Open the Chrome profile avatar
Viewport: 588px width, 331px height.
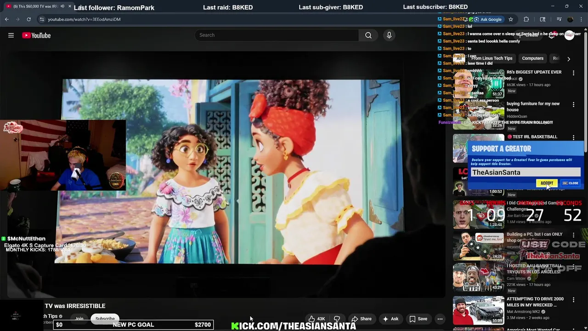click(570, 19)
